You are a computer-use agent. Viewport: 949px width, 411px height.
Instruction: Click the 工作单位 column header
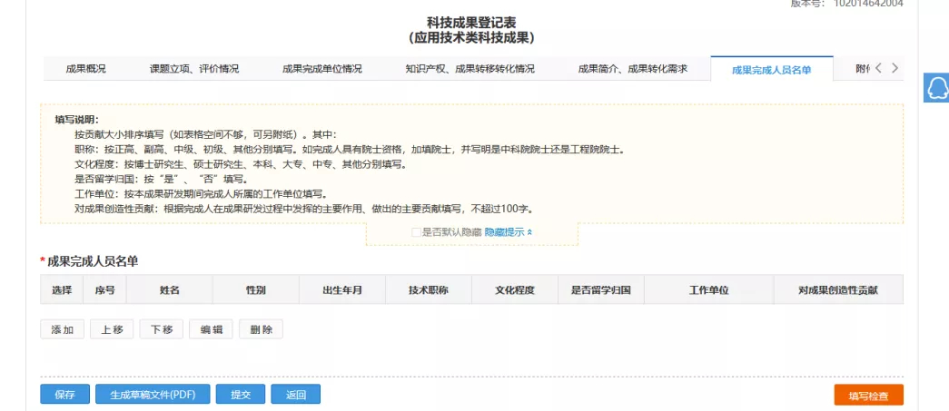click(708, 289)
